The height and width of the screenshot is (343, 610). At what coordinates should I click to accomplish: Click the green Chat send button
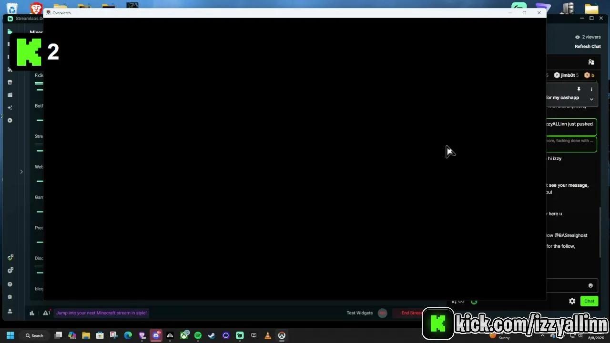(x=589, y=301)
